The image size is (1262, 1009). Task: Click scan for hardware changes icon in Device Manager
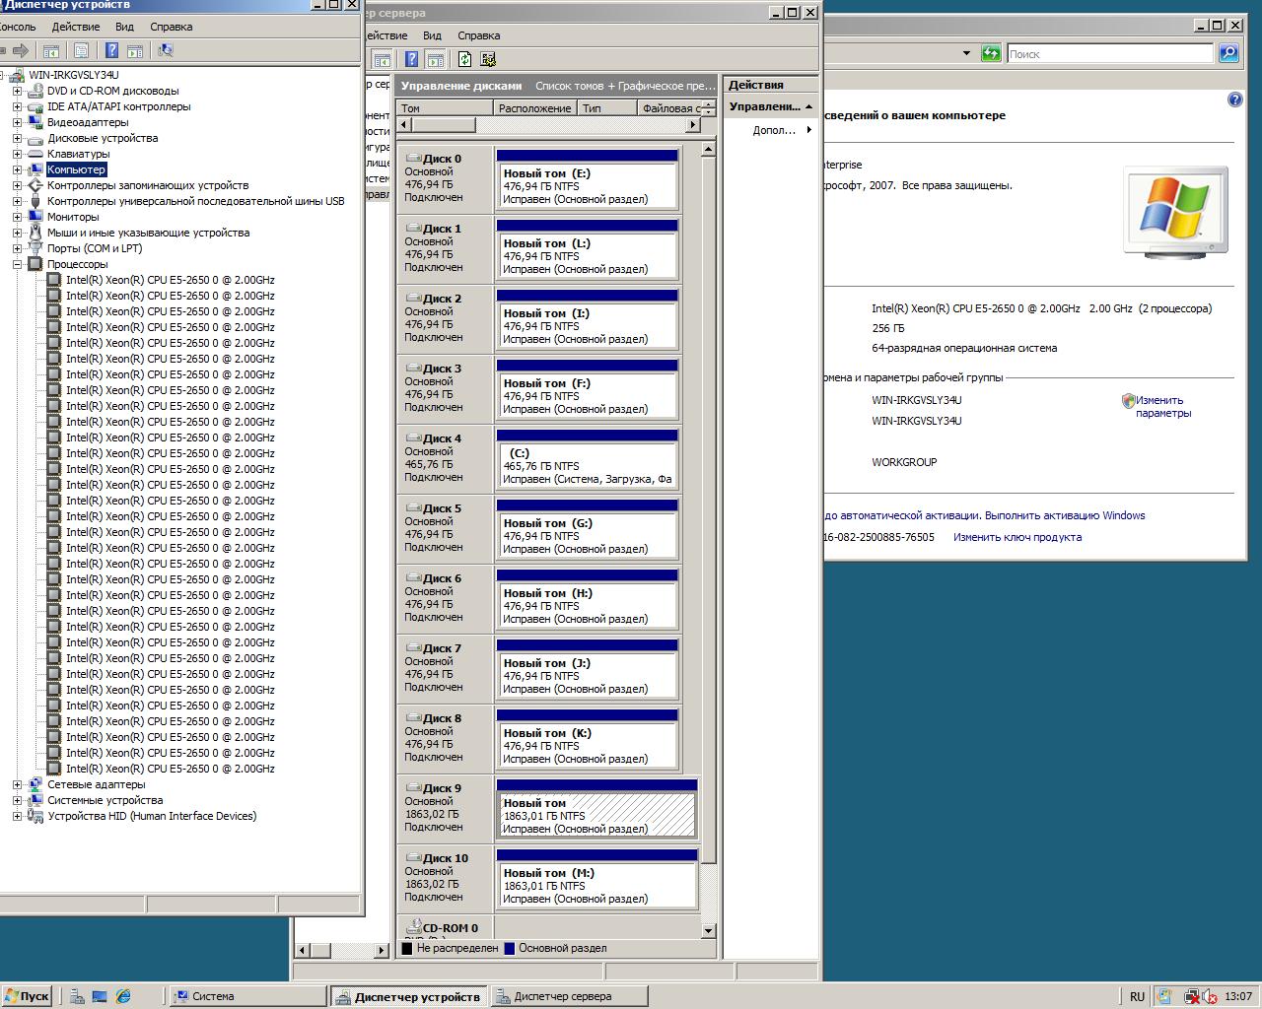click(x=165, y=50)
